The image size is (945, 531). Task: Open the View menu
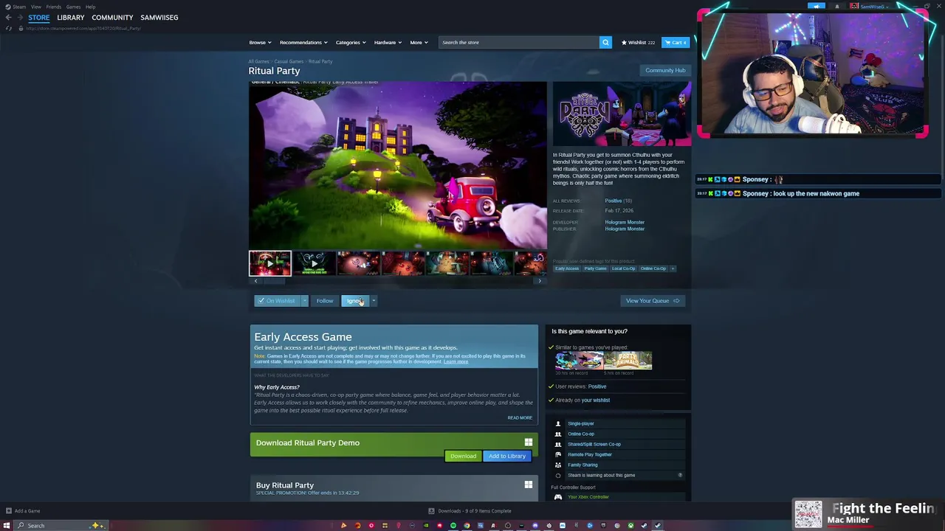pyautogui.click(x=36, y=7)
